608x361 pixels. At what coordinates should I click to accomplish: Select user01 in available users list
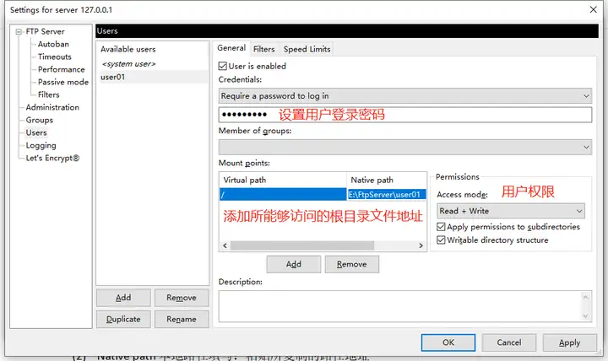point(153,77)
